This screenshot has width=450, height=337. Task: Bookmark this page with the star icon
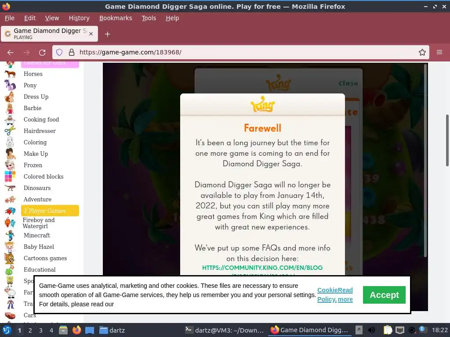click(422, 53)
